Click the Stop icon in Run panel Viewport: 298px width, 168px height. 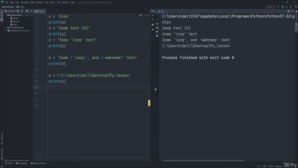coord(153,20)
